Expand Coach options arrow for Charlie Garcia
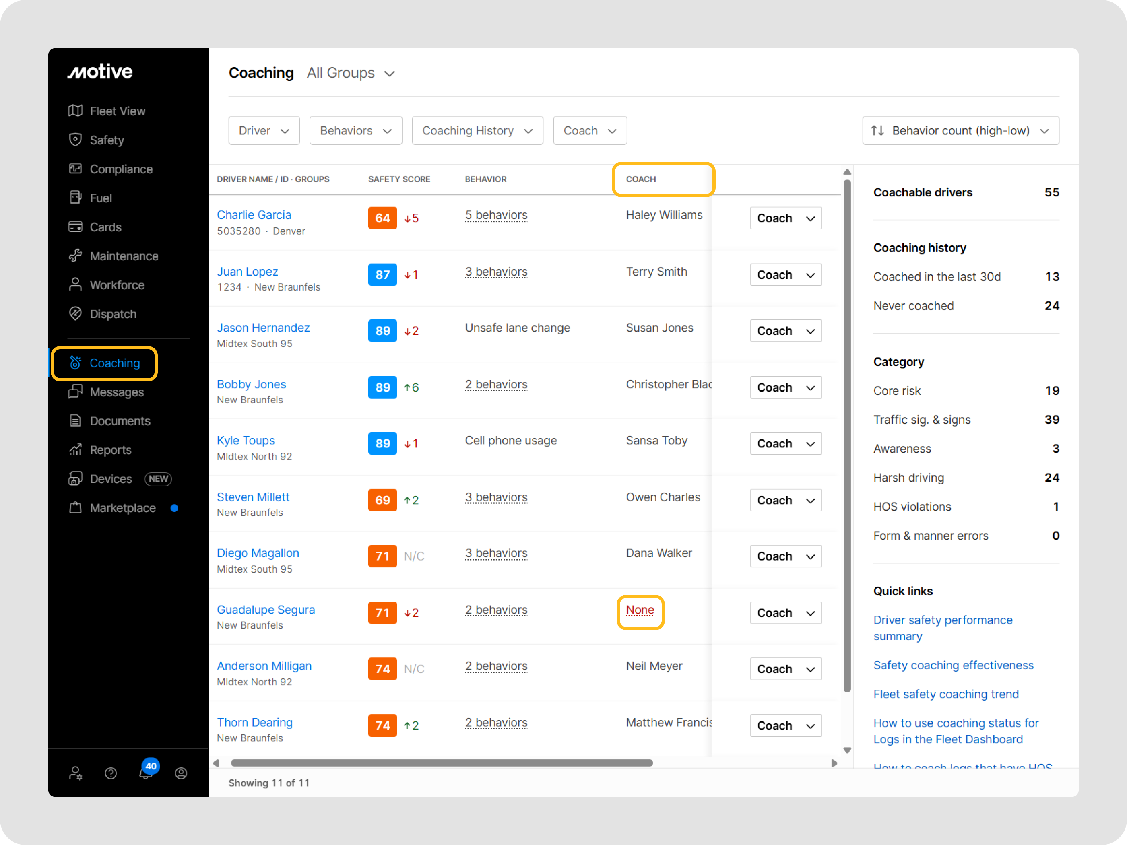1127x845 pixels. (x=810, y=218)
